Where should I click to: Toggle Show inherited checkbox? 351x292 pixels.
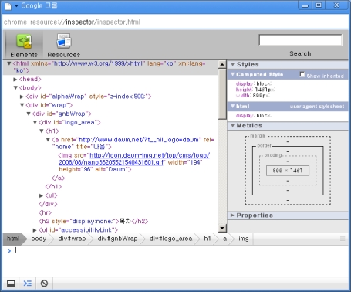coord(302,74)
